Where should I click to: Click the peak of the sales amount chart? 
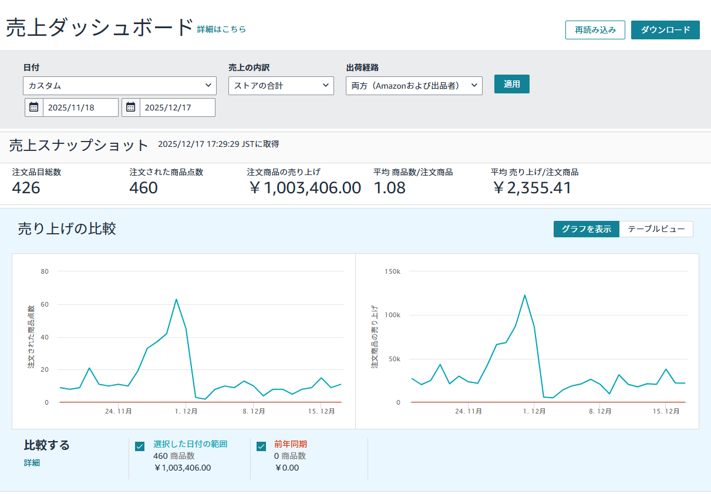point(524,295)
